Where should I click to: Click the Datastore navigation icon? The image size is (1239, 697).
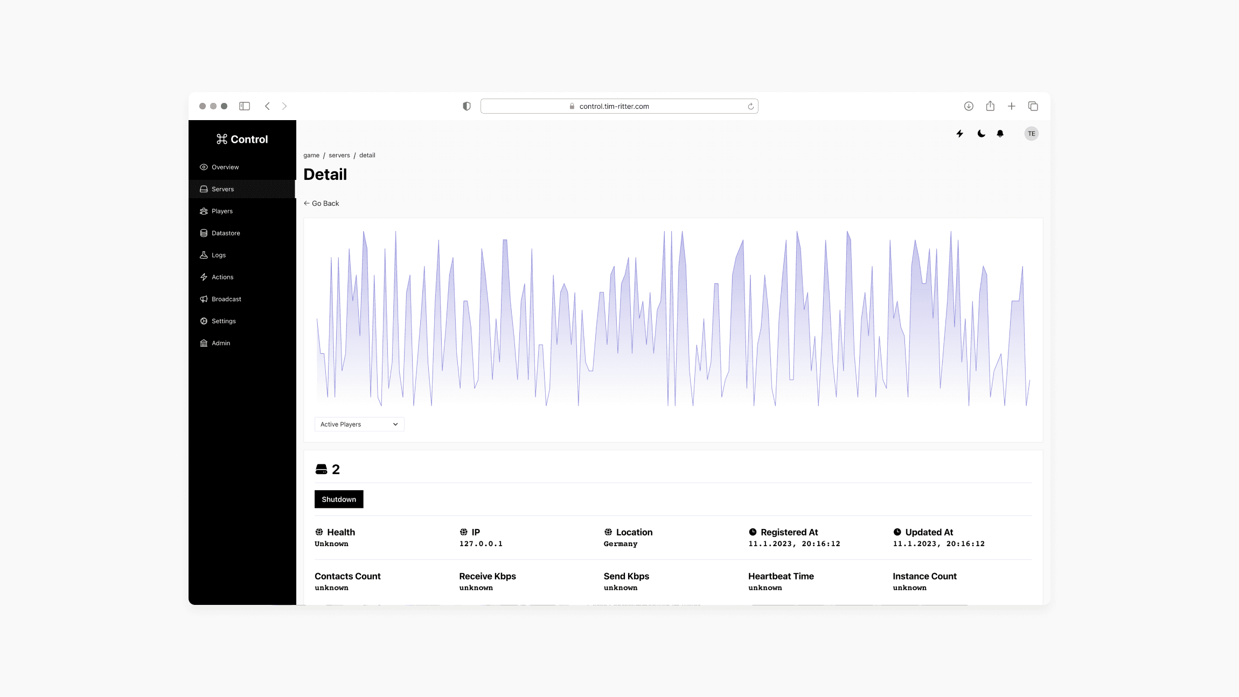[204, 232]
